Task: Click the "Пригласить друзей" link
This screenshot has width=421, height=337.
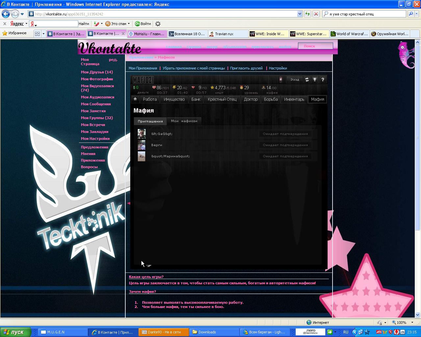Action: click(246, 68)
